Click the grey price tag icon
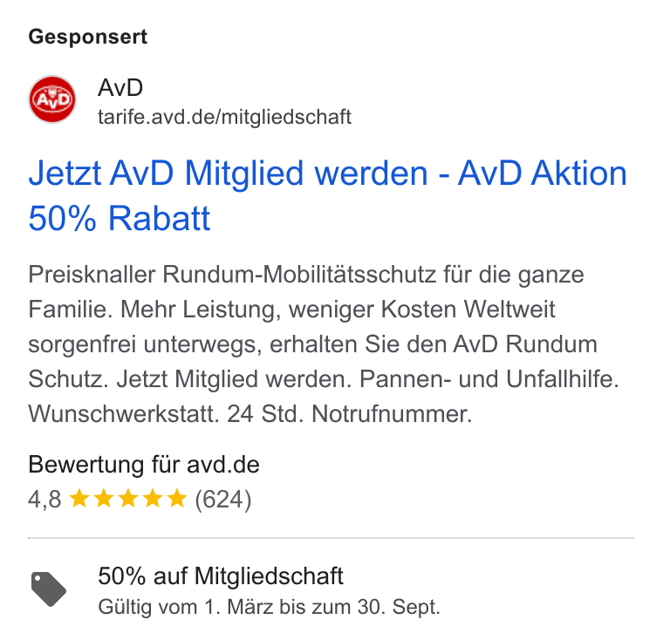 coord(49,589)
